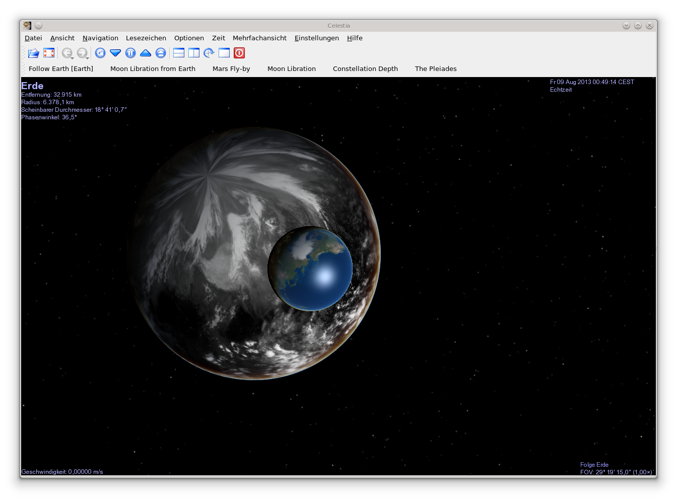Click the cycle view icon
This screenshot has height=498, width=677.
[209, 53]
